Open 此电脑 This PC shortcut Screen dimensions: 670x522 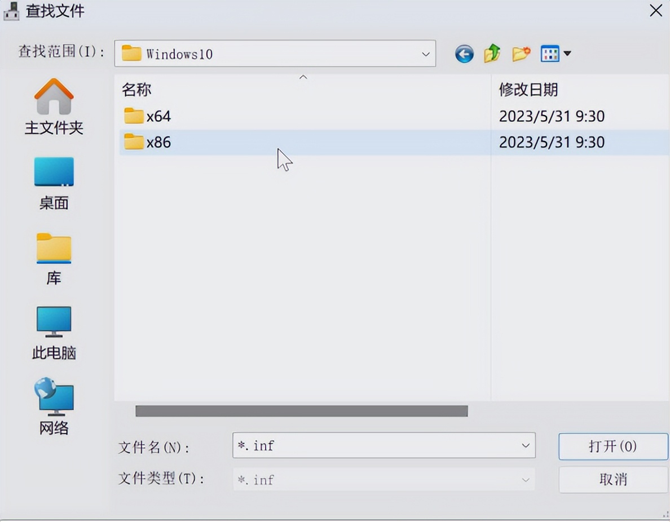coord(54,333)
